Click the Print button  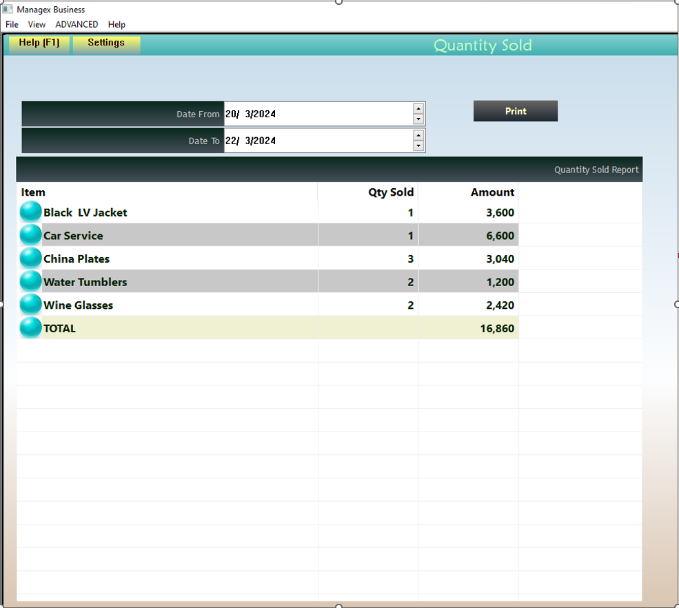(515, 110)
